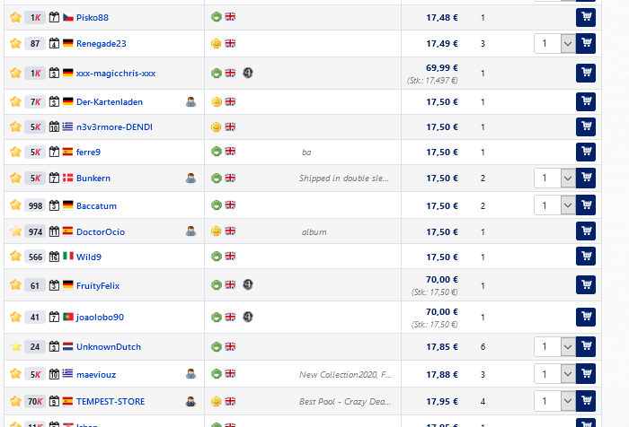The width and height of the screenshot is (629, 427).
Task: Add Pisko88's offer to the cart
Action: (585, 17)
